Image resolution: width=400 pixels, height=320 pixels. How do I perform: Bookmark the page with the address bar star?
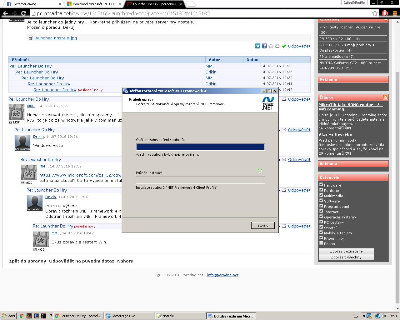click(x=375, y=13)
